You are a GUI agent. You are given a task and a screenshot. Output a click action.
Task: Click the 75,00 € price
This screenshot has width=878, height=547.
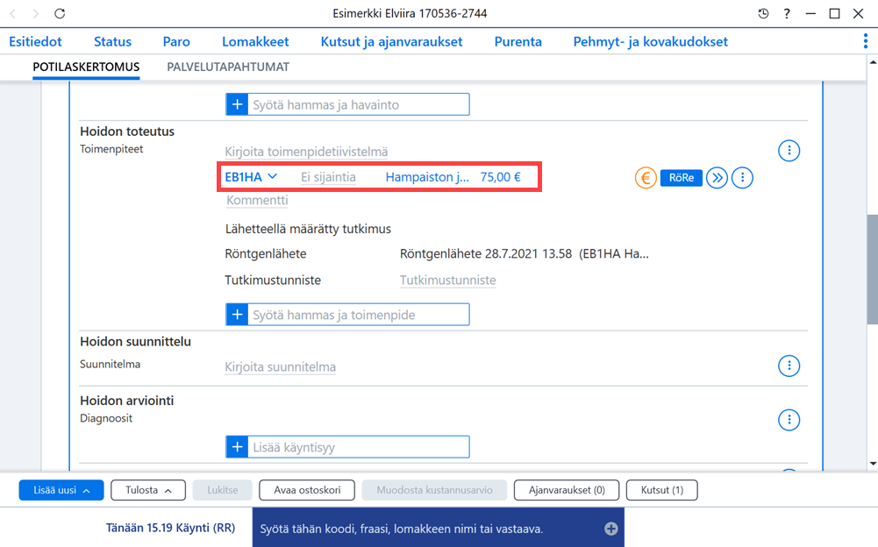tap(501, 177)
